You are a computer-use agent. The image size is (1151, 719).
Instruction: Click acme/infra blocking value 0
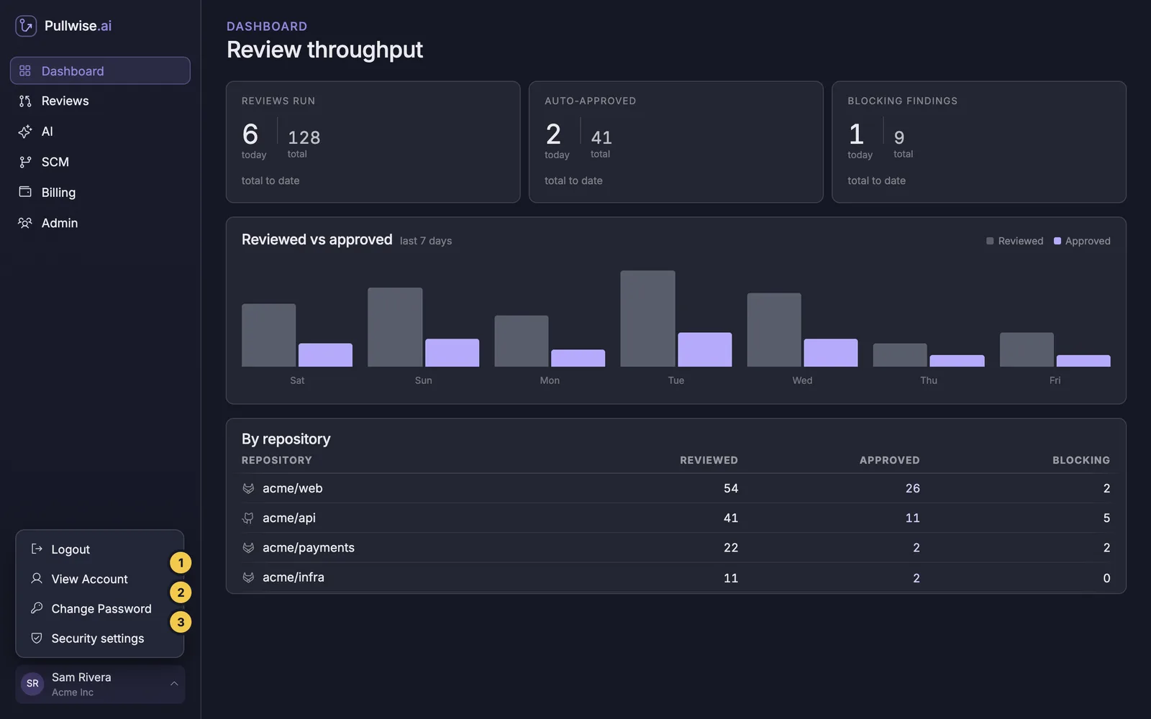[1106, 578]
